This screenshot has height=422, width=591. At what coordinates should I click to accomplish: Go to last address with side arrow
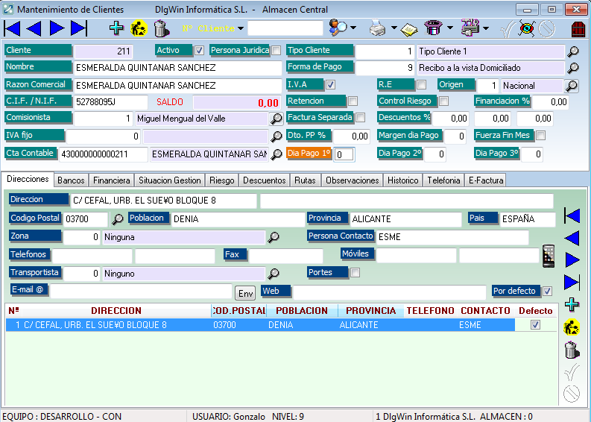point(572,283)
